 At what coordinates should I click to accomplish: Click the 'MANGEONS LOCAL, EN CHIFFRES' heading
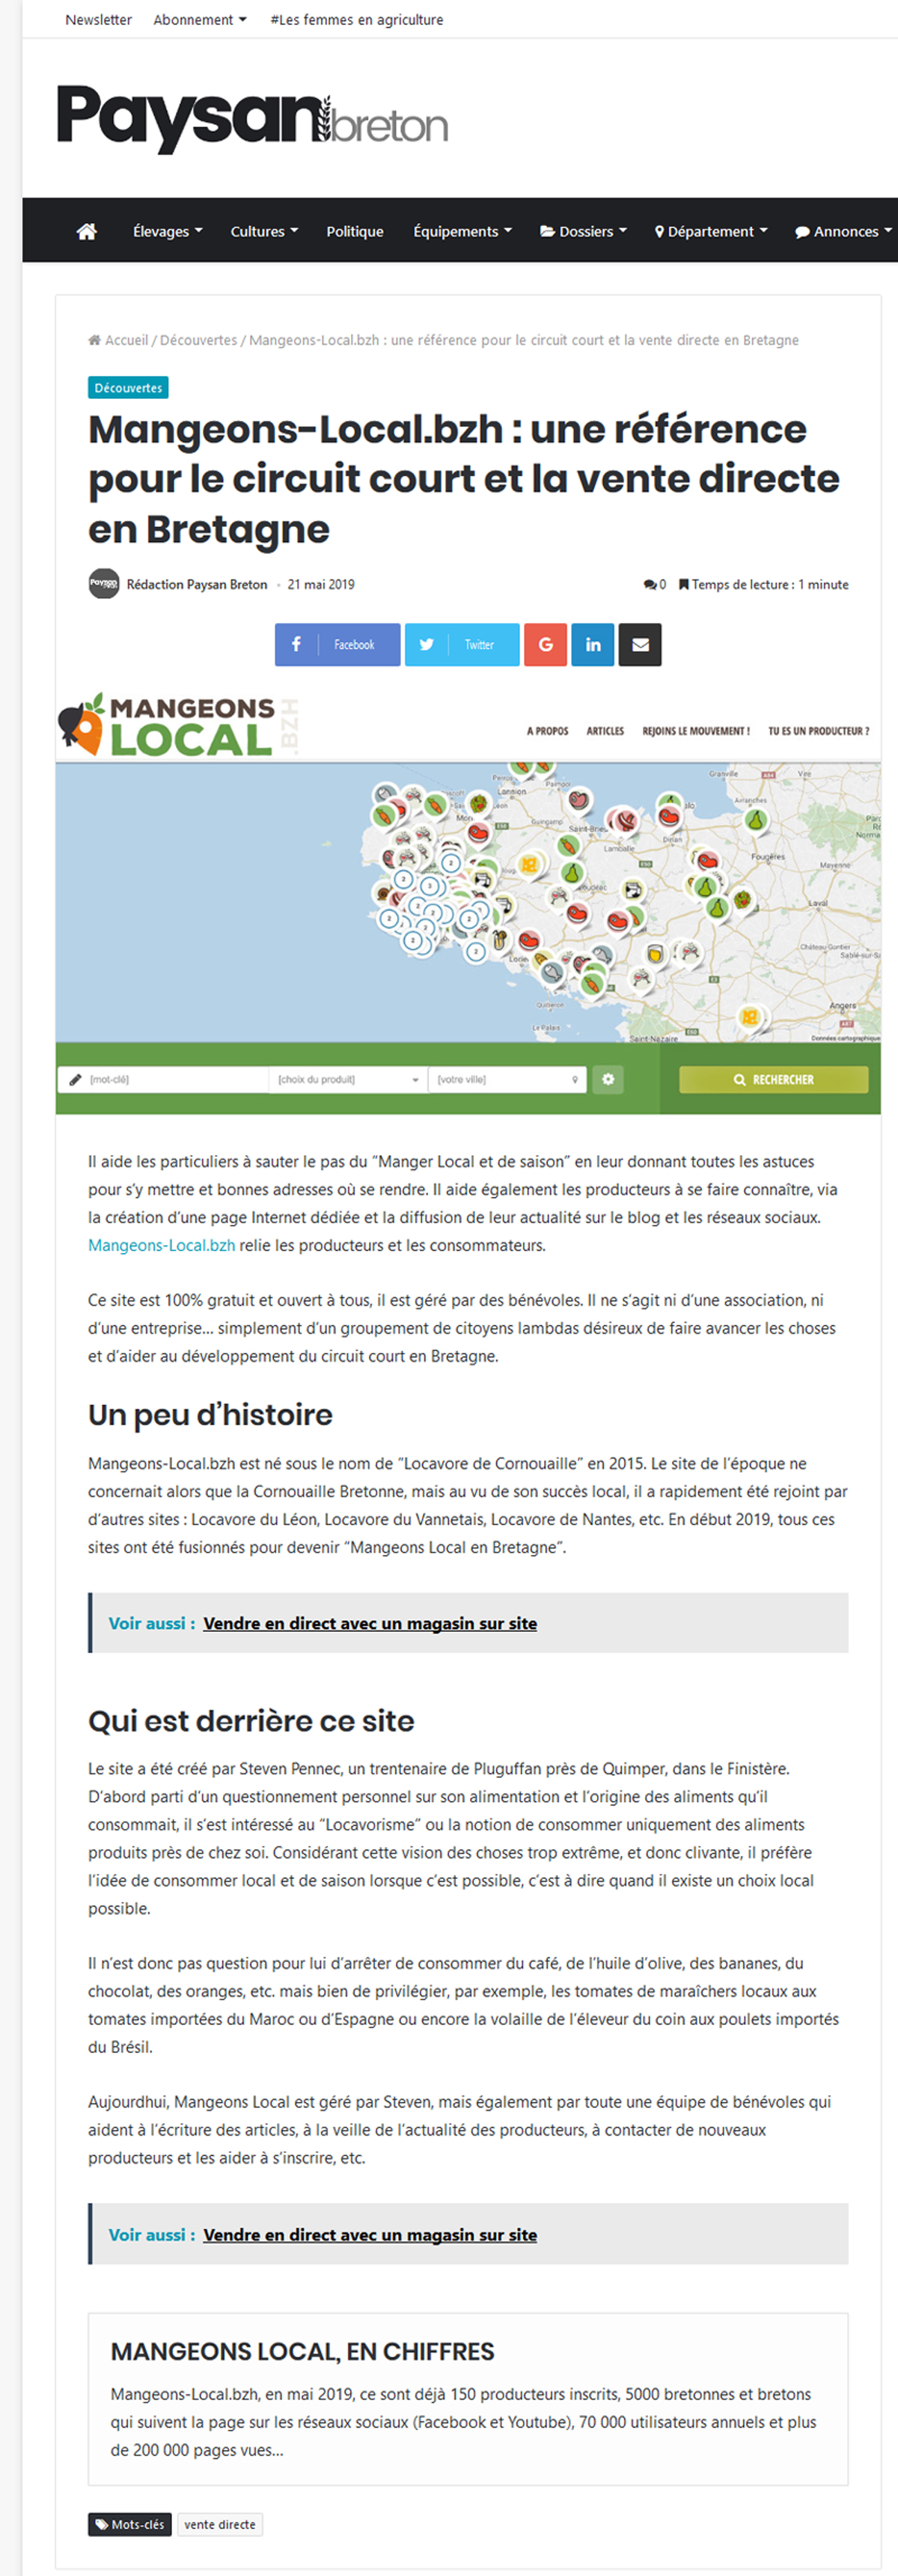click(x=302, y=2351)
